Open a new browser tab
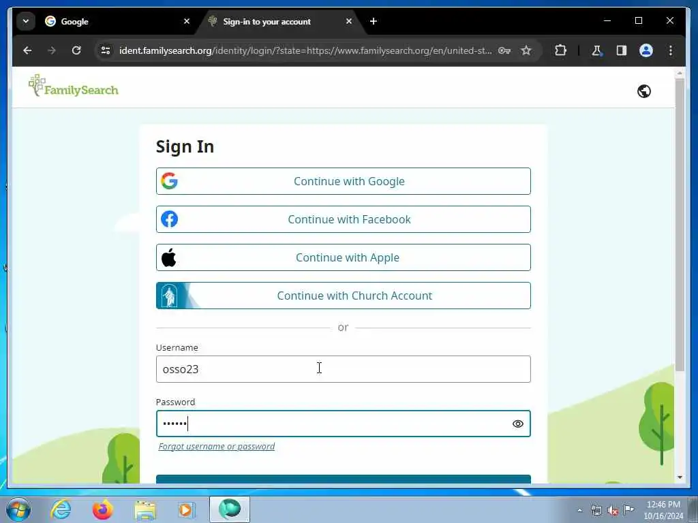 [374, 21]
